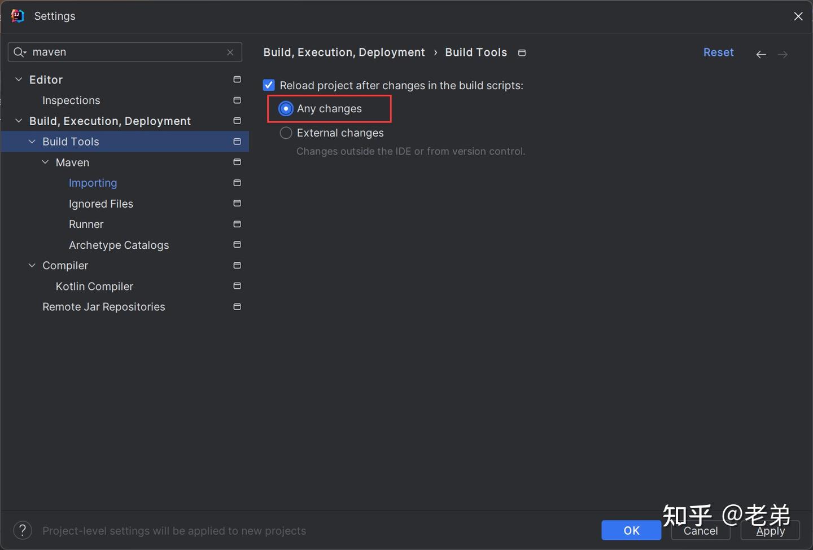Open Archetype Catalogs settings
The height and width of the screenshot is (550, 813).
coord(119,245)
